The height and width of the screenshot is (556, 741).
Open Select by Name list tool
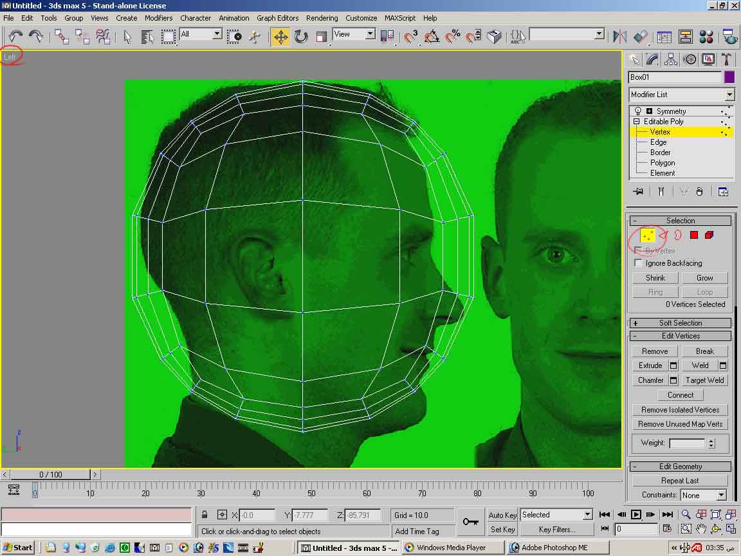[147, 37]
